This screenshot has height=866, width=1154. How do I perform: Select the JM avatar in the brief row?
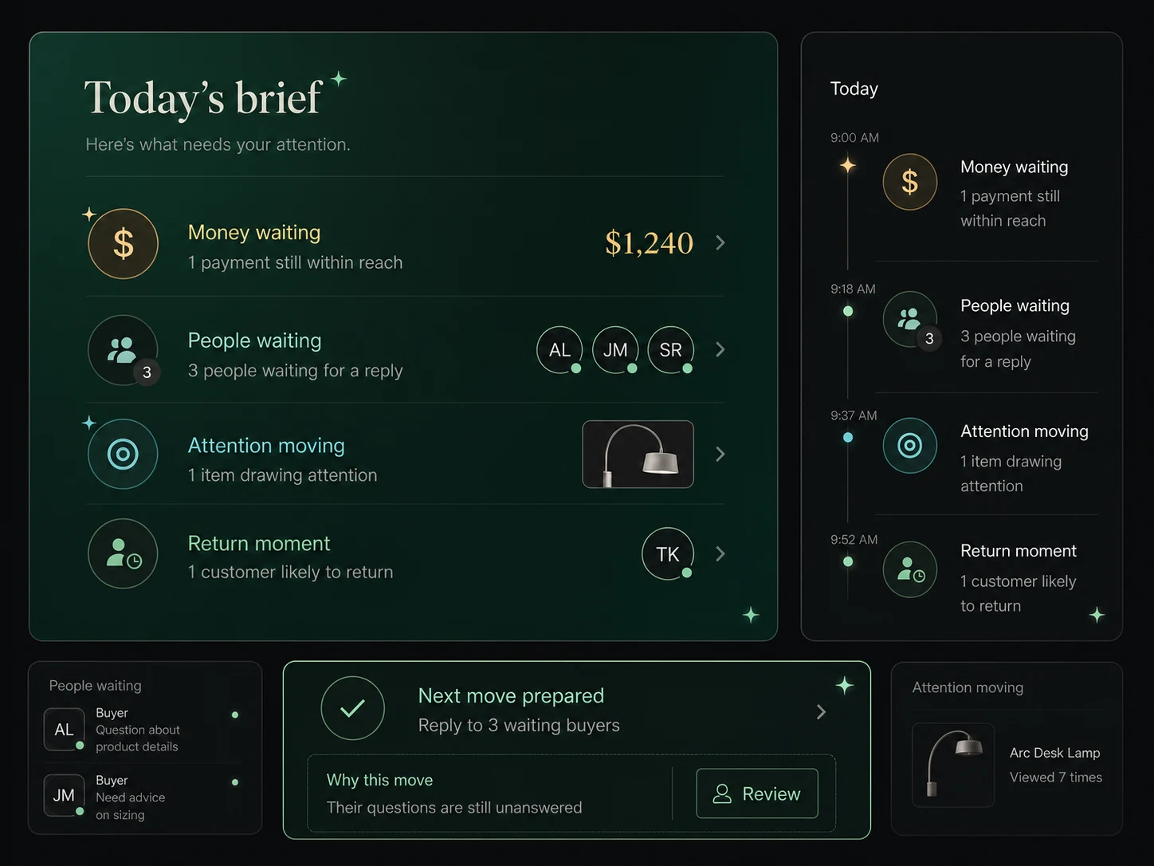615,350
